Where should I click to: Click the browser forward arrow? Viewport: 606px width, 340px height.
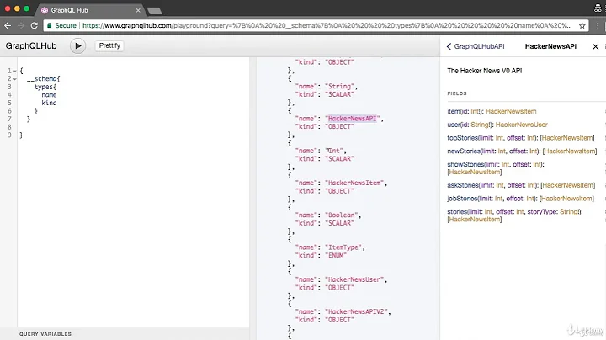[x=20, y=25]
